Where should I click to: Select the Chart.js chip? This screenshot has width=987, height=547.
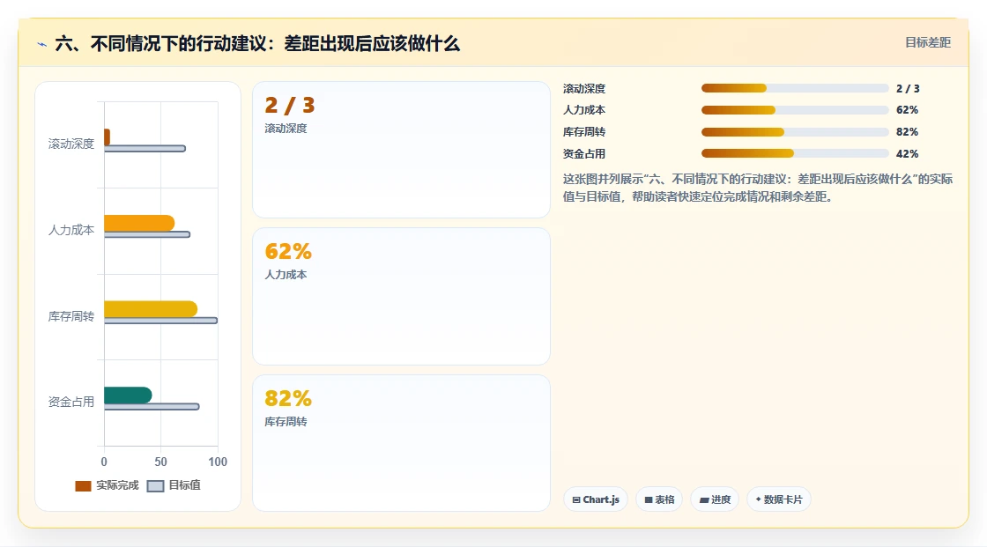(596, 499)
